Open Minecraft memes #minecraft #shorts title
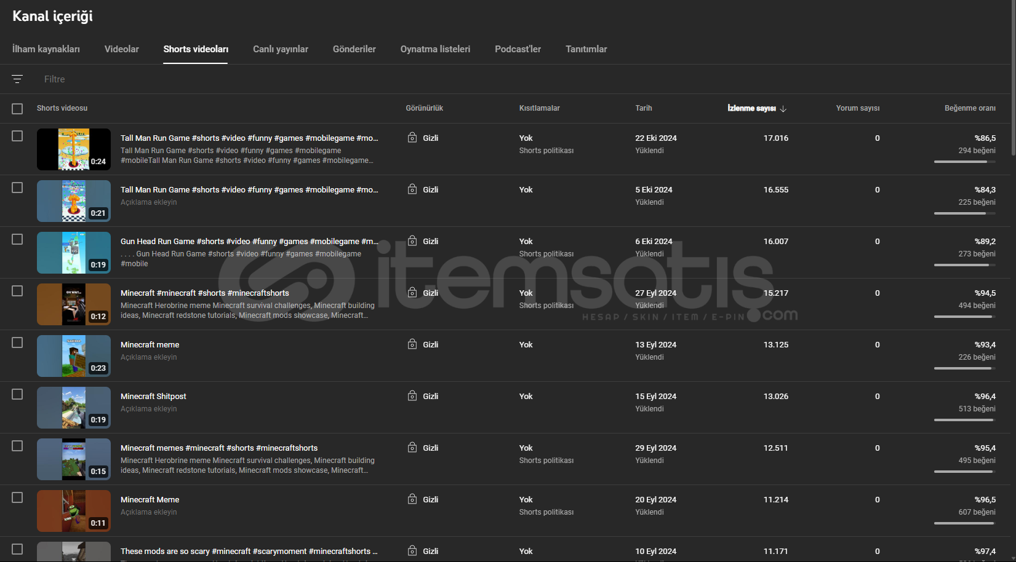Image resolution: width=1016 pixels, height=562 pixels. pos(219,448)
